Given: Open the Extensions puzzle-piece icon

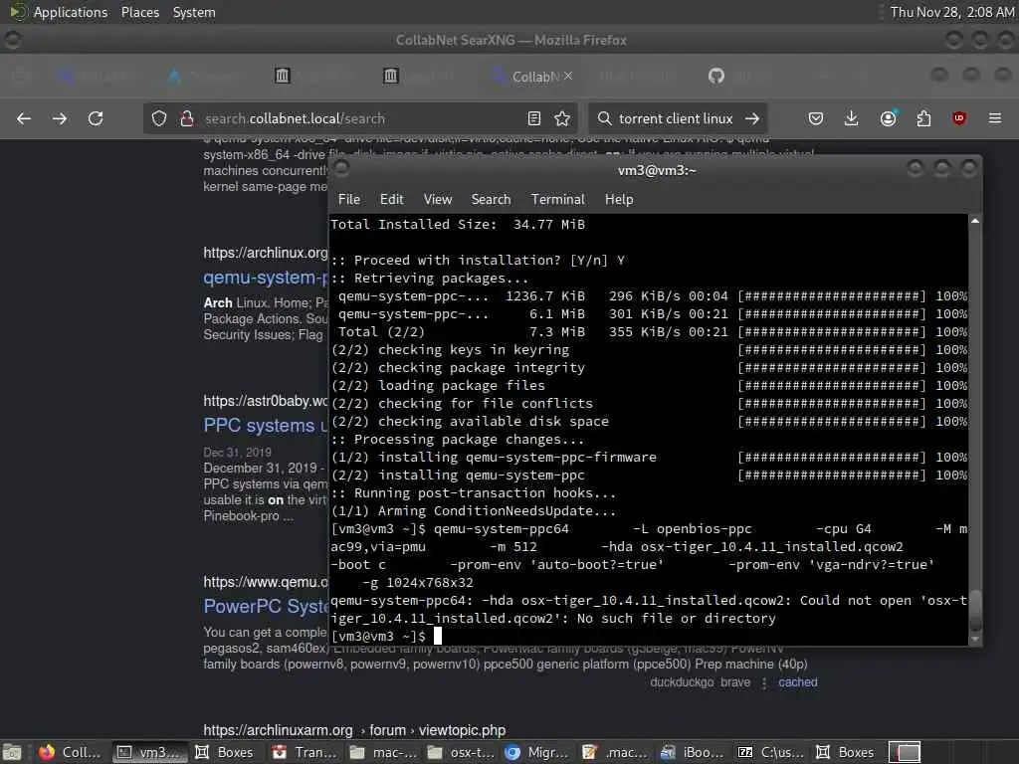Looking at the screenshot, I should tap(923, 118).
